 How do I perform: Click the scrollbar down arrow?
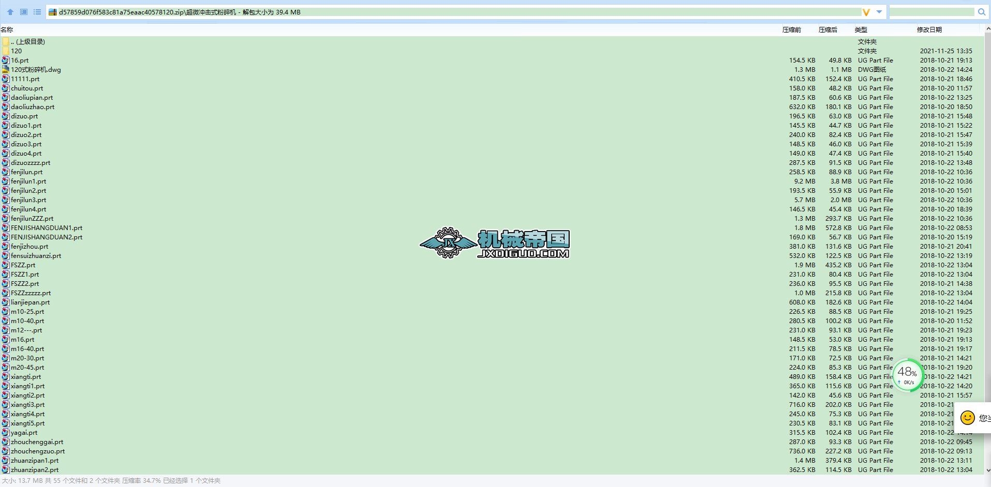pyautogui.click(x=987, y=470)
